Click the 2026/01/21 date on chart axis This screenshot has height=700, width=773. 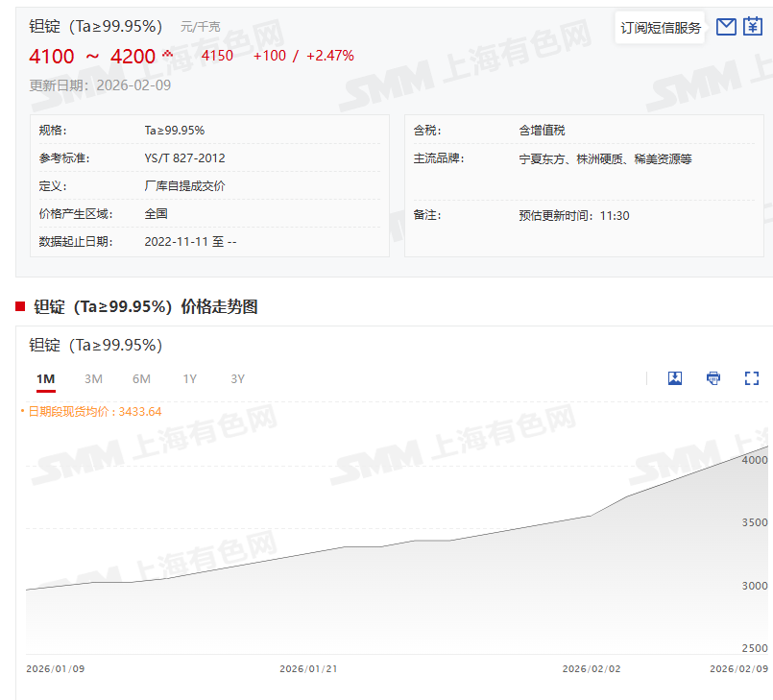coord(308,668)
